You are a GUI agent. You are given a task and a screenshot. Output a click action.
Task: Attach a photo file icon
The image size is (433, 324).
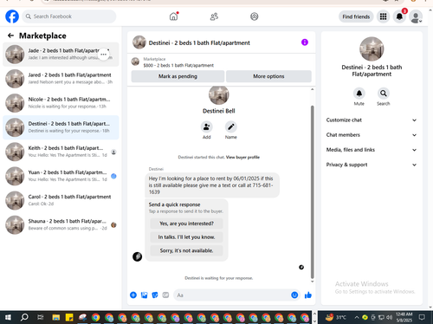[144, 295]
